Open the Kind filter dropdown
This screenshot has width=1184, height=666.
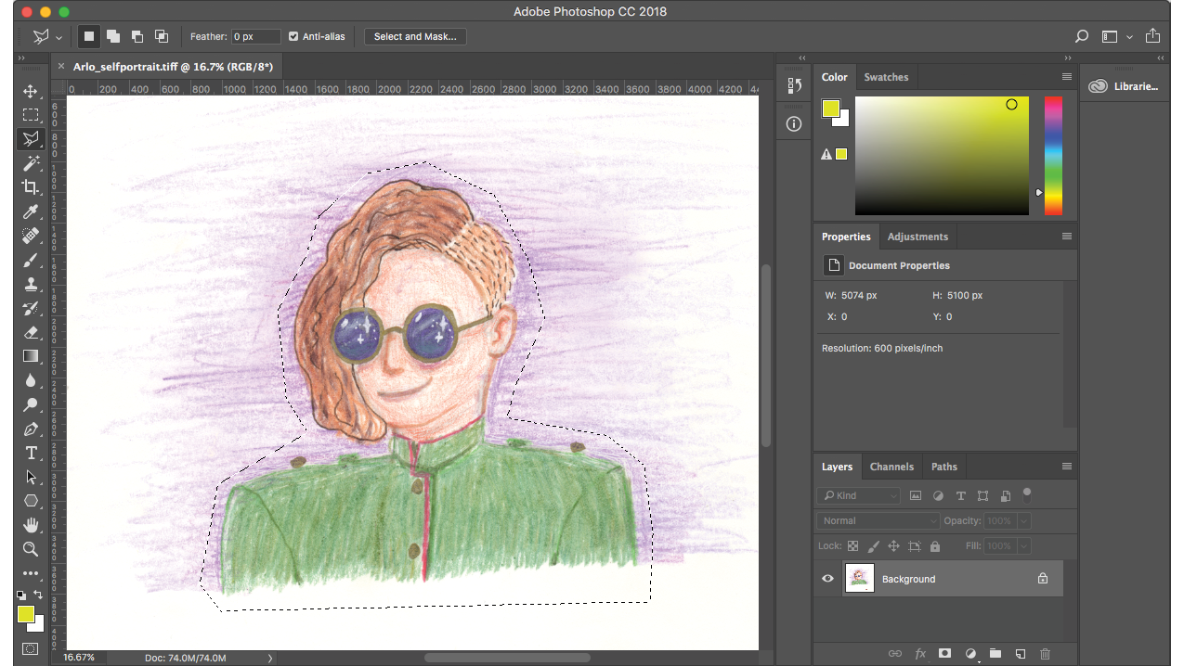(x=859, y=496)
